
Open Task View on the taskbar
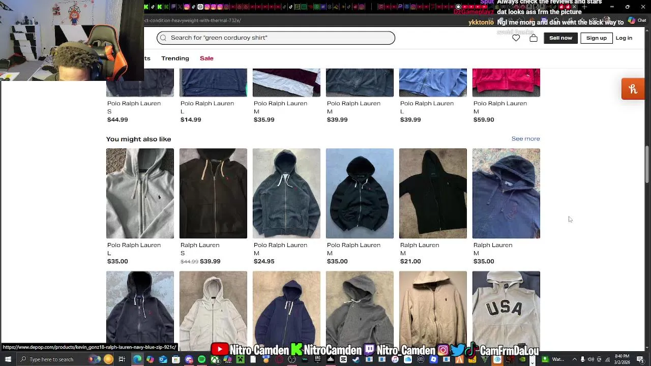click(122, 359)
